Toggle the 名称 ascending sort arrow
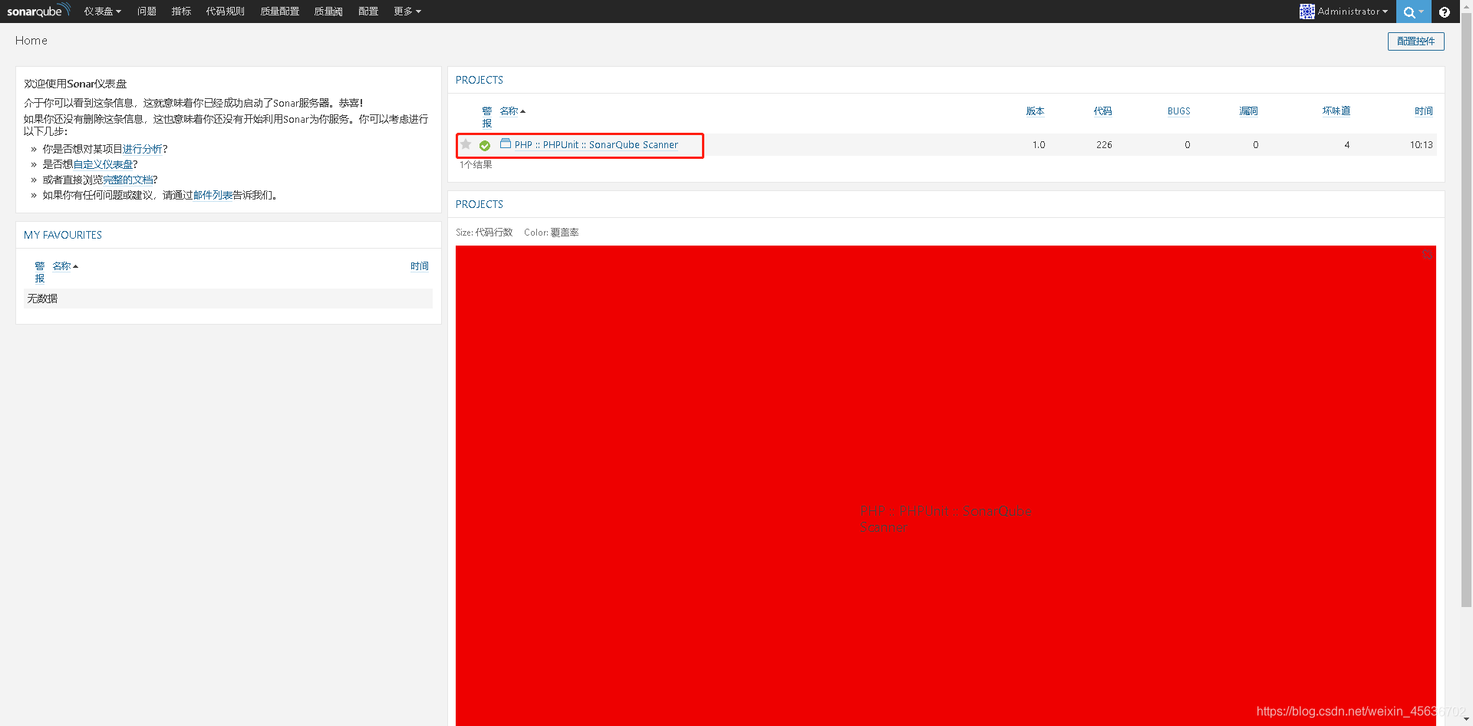This screenshot has height=726, width=1473. (523, 110)
